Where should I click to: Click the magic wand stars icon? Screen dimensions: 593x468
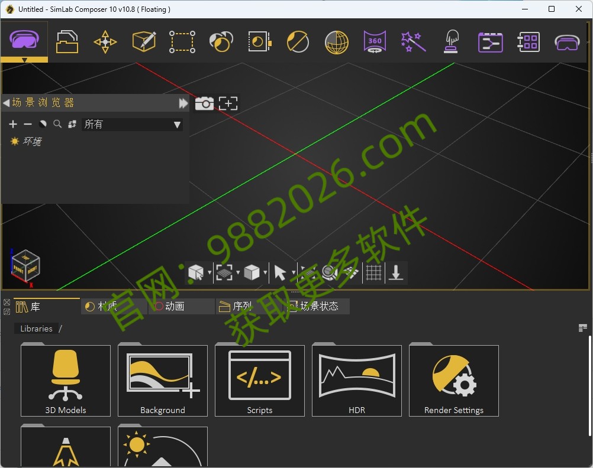click(413, 41)
